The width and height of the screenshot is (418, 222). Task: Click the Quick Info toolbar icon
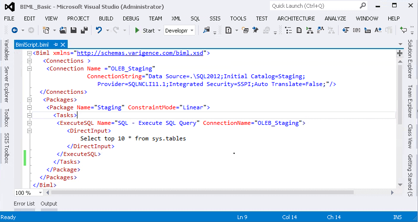click(367, 30)
